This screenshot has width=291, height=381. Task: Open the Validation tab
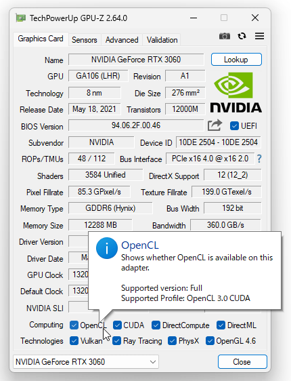coord(162,40)
